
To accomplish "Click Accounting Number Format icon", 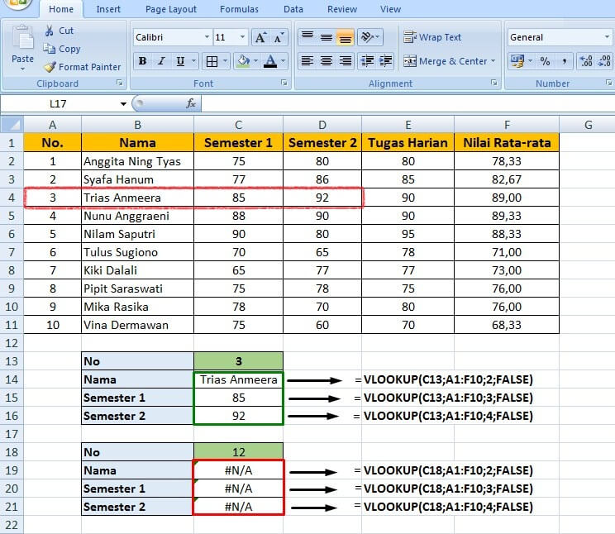I will (x=517, y=61).
